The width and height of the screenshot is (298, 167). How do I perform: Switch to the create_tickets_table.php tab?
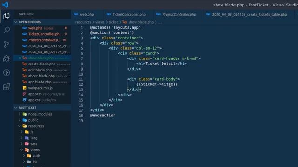(250, 14)
